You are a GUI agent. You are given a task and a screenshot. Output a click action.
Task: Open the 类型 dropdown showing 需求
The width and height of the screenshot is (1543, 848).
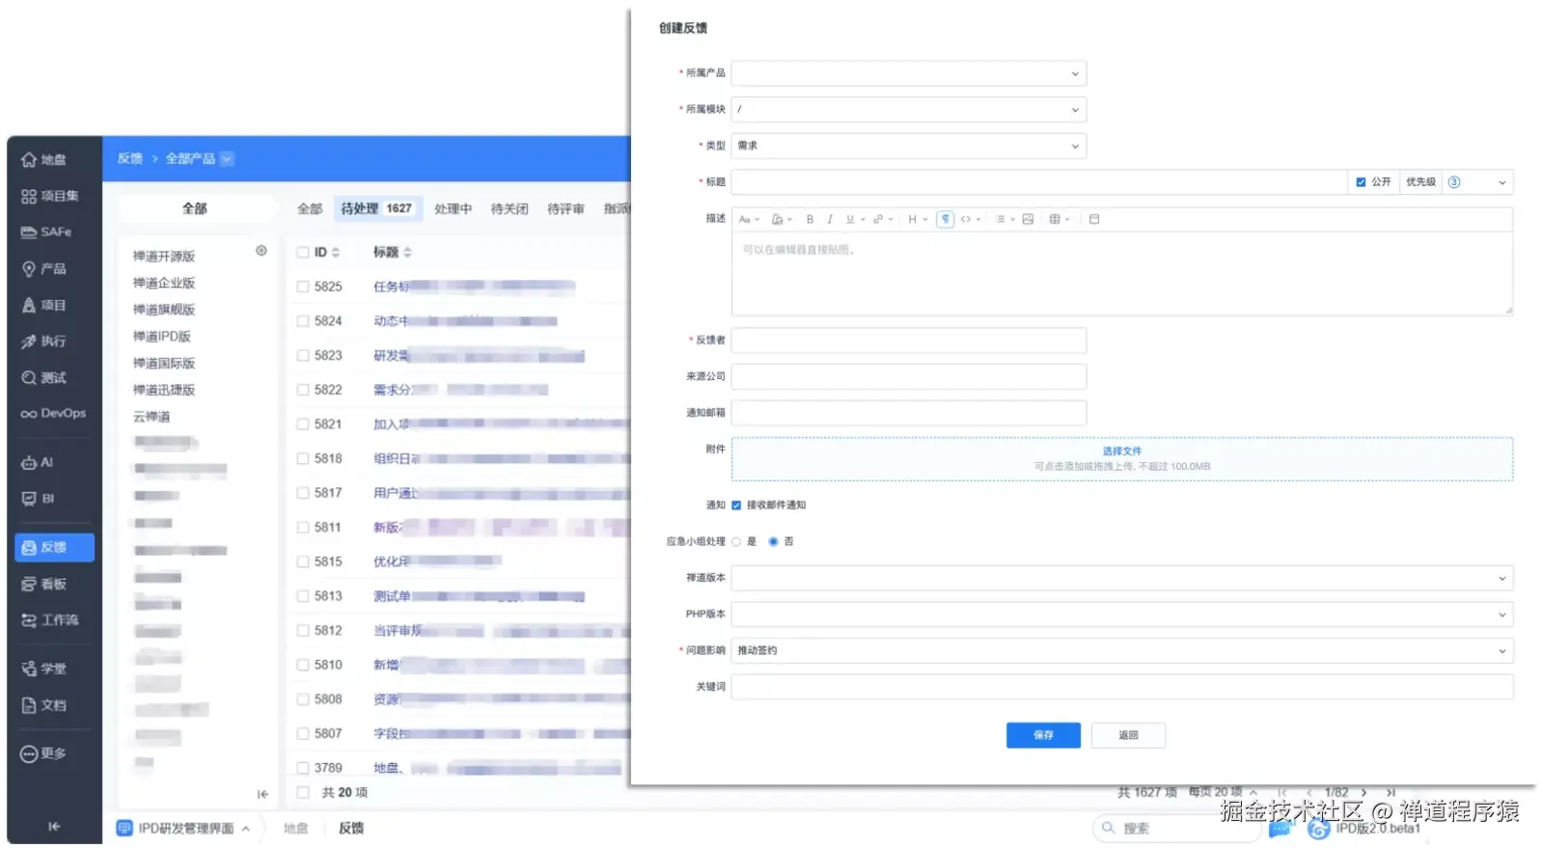pyautogui.click(x=908, y=147)
